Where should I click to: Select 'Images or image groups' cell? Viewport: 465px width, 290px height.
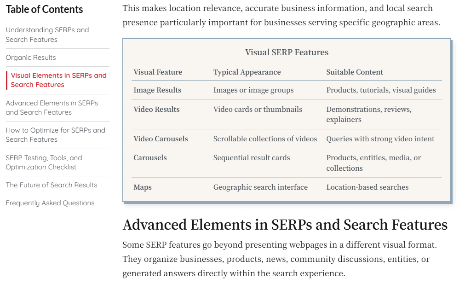tap(253, 90)
